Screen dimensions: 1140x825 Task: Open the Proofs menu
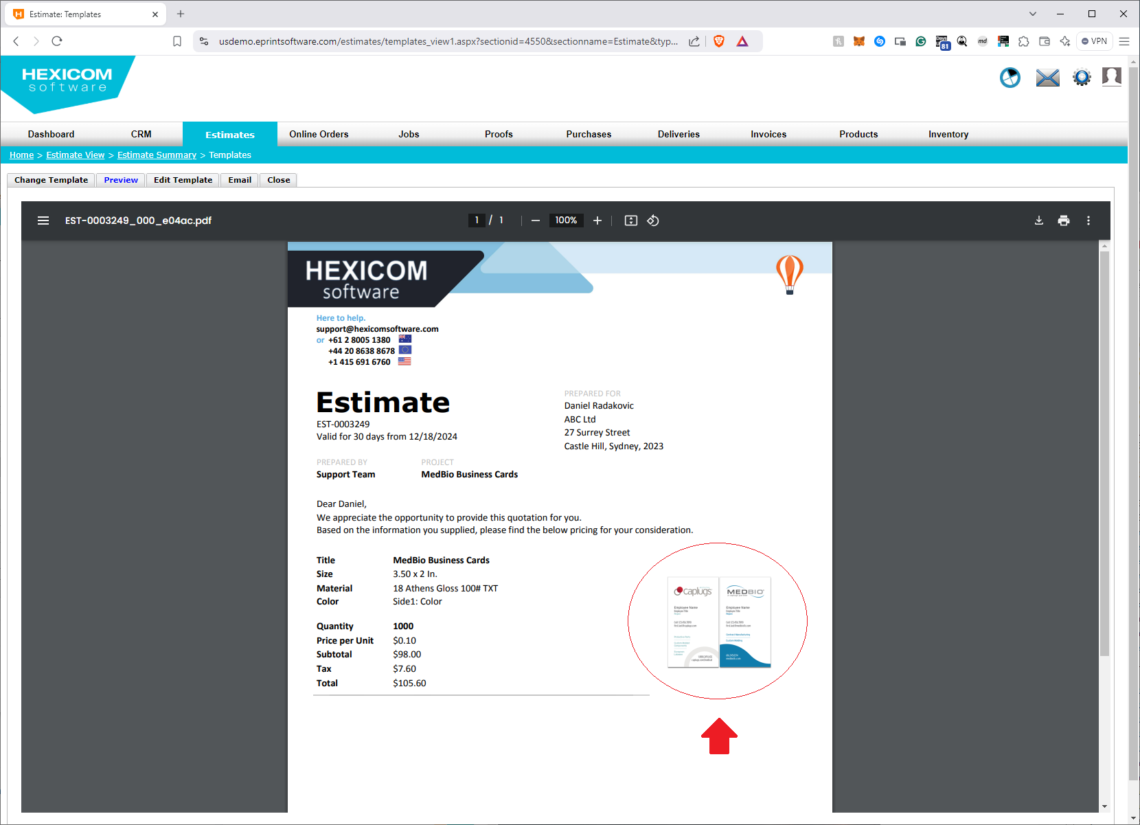[x=499, y=134]
